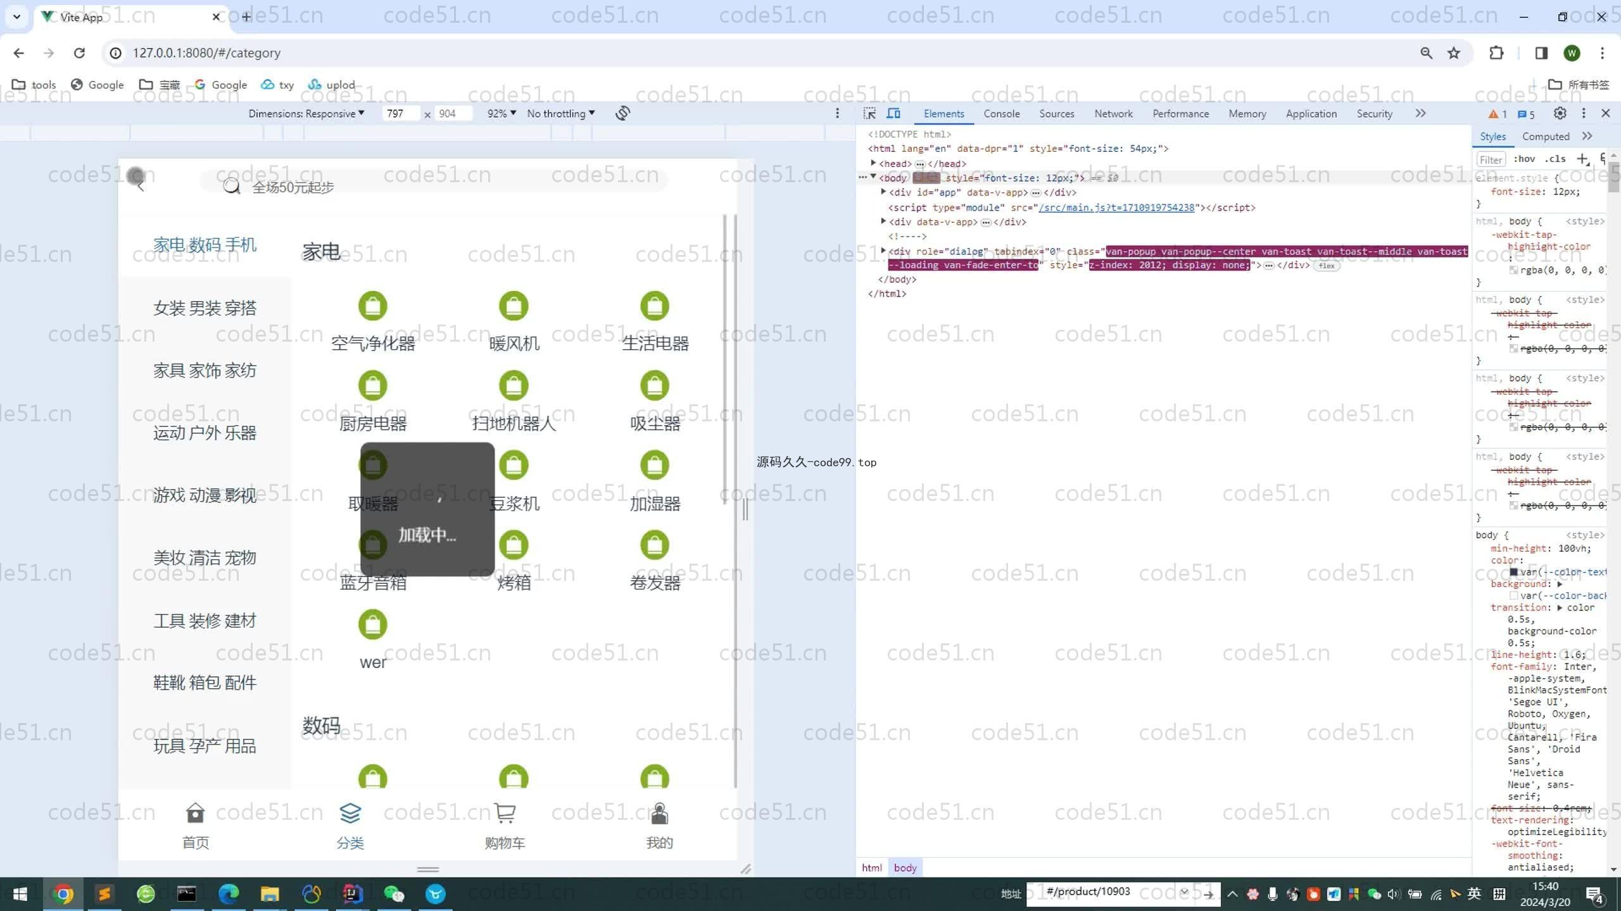Screen dimensions: 1621x911
Task: Toggle the .cls class editor
Action: click(x=1555, y=159)
